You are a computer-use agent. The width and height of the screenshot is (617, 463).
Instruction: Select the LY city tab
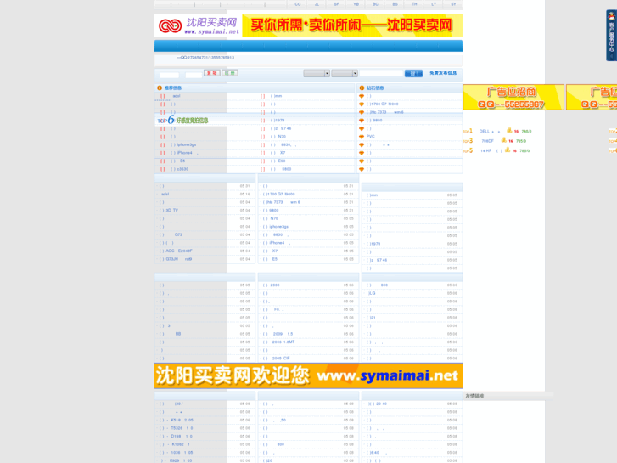(434, 4)
